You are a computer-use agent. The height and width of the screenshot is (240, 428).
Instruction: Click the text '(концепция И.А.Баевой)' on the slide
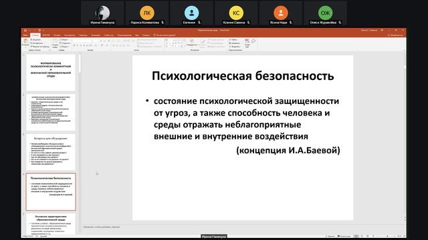(288, 150)
